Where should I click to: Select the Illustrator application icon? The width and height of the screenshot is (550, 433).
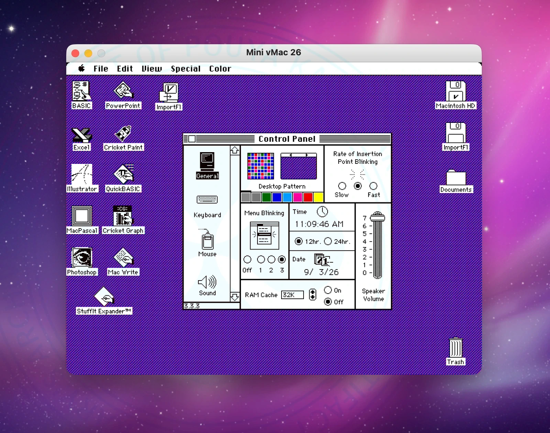pyautogui.click(x=82, y=174)
